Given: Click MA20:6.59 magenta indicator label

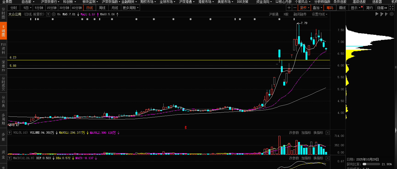Looking at the screenshot, I should click(88, 14).
